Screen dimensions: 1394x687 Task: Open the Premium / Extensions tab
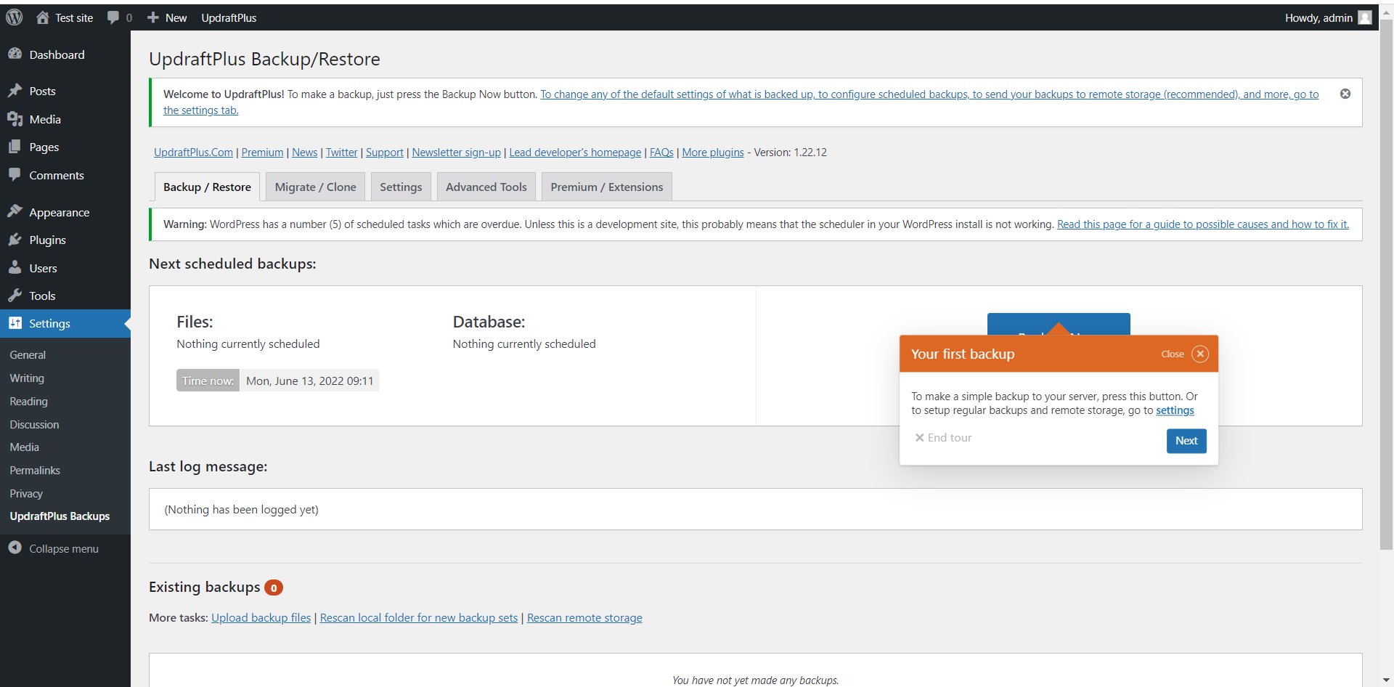[x=607, y=187]
